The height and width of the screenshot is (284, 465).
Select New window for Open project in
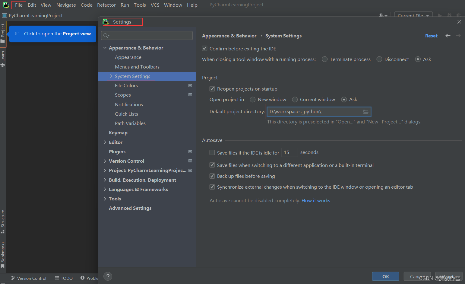(x=253, y=99)
